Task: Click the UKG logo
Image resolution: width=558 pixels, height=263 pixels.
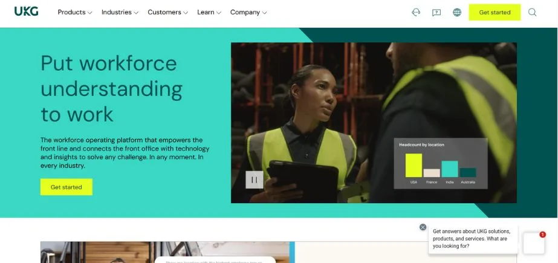Action: click(x=26, y=11)
